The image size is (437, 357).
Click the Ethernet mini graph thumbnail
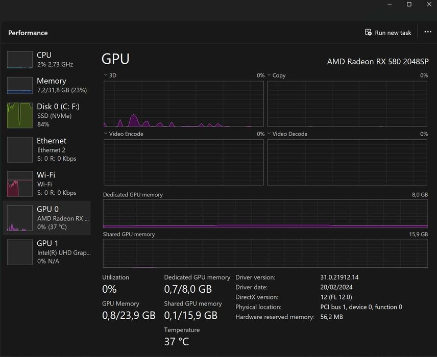(19, 149)
